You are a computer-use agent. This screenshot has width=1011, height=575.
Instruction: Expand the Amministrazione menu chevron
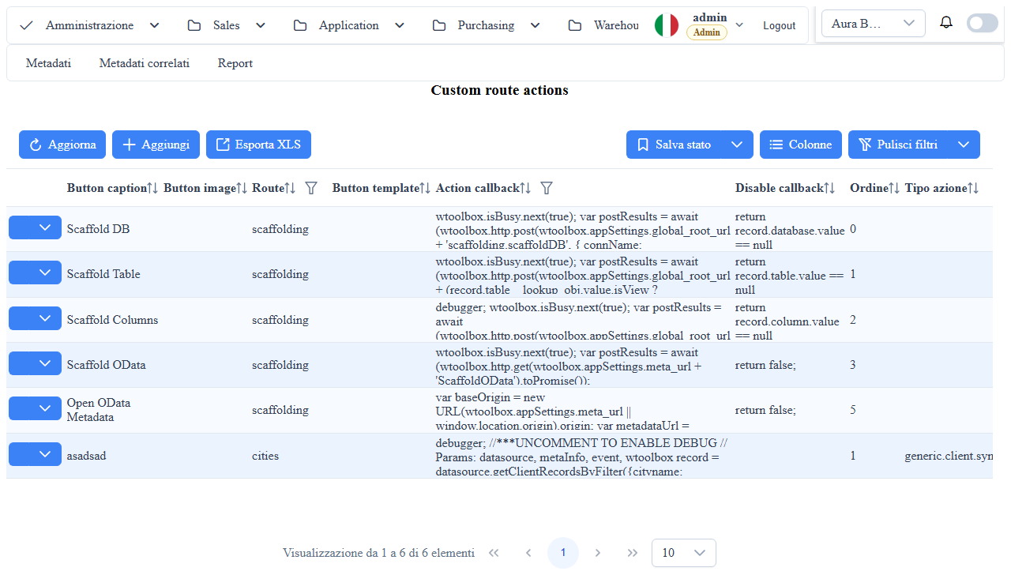(x=155, y=25)
